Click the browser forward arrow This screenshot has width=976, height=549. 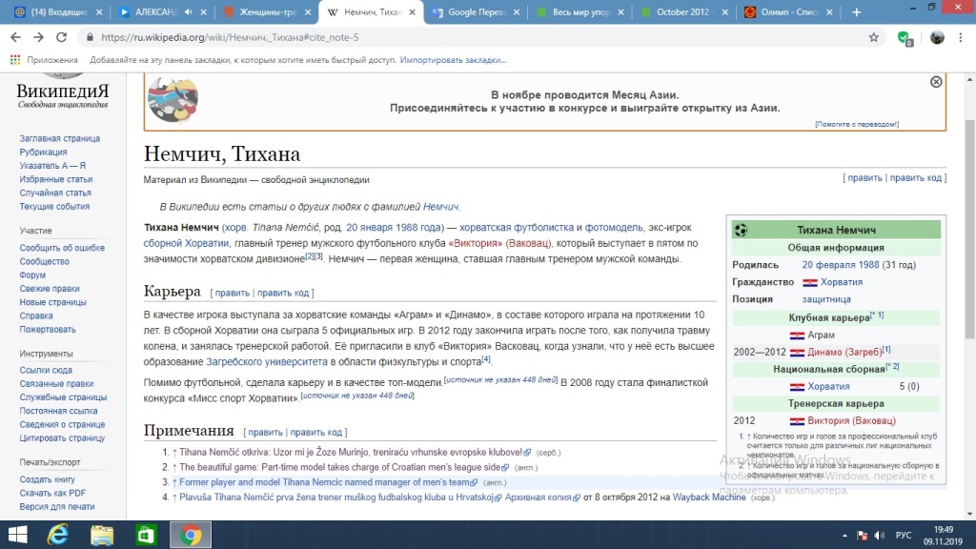[38, 37]
